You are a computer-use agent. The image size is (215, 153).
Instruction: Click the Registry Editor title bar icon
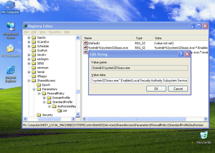pyautogui.click(x=25, y=26)
